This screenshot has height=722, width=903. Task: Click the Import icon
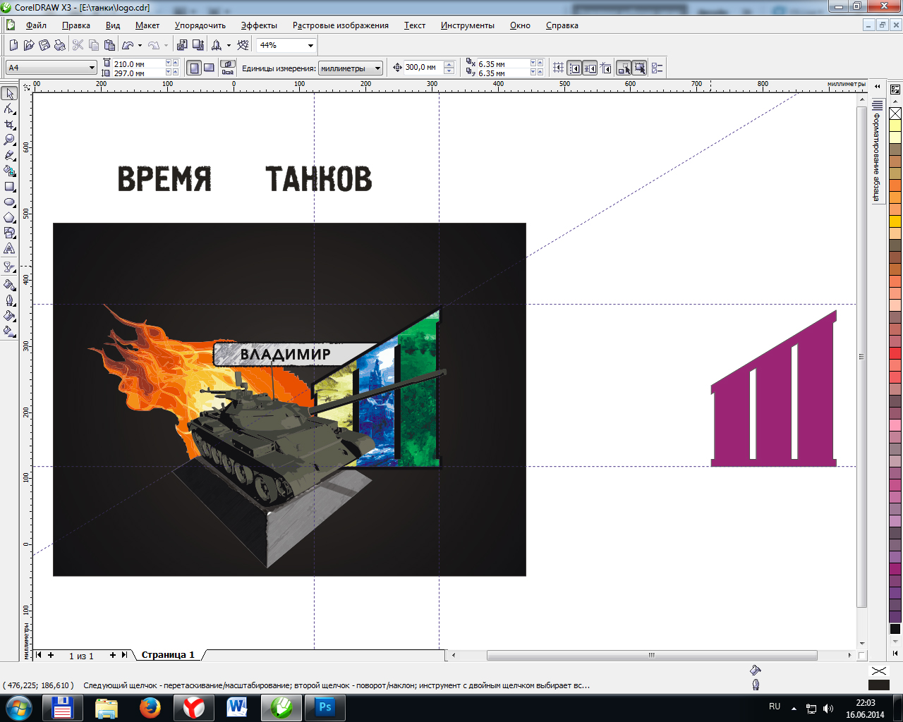pos(182,45)
